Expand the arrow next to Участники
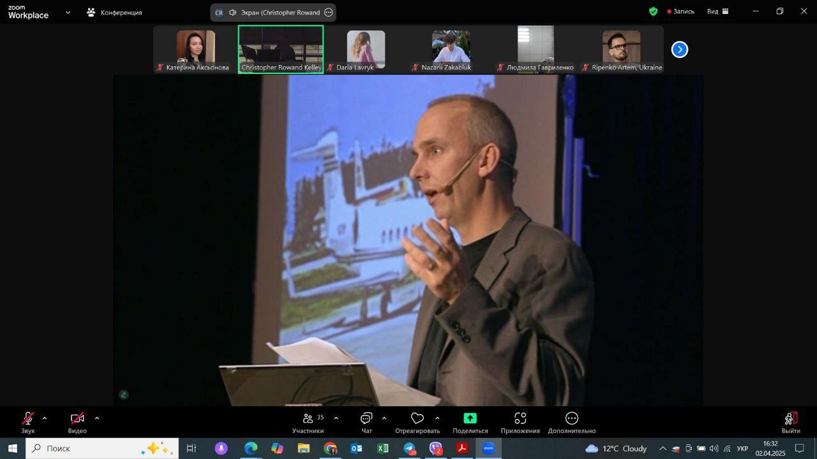This screenshot has width=817, height=459. click(x=336, y=419)
